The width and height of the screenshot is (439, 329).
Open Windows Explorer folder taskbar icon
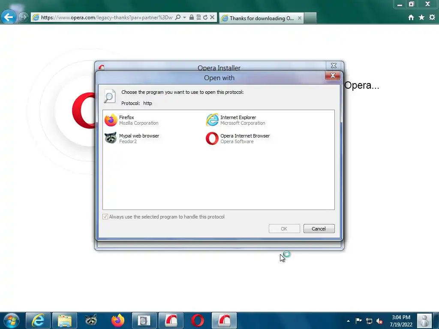pos(65,320)
